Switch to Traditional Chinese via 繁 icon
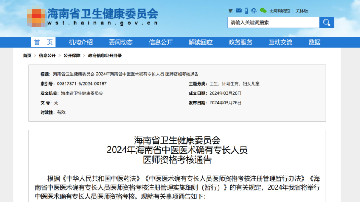360x217 pixels. pos(231,11)
